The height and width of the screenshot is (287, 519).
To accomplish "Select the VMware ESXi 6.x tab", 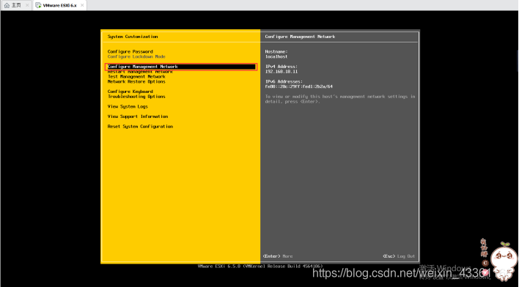I will (59, 5).
